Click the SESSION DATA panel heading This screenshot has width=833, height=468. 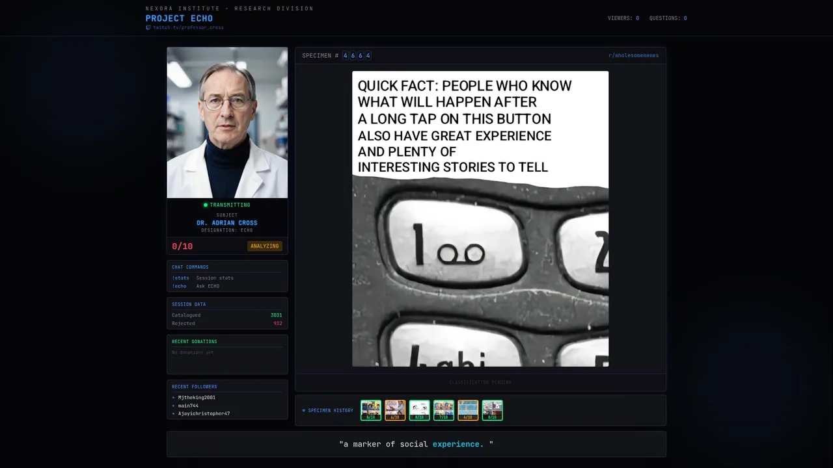[x=189, y=304]
